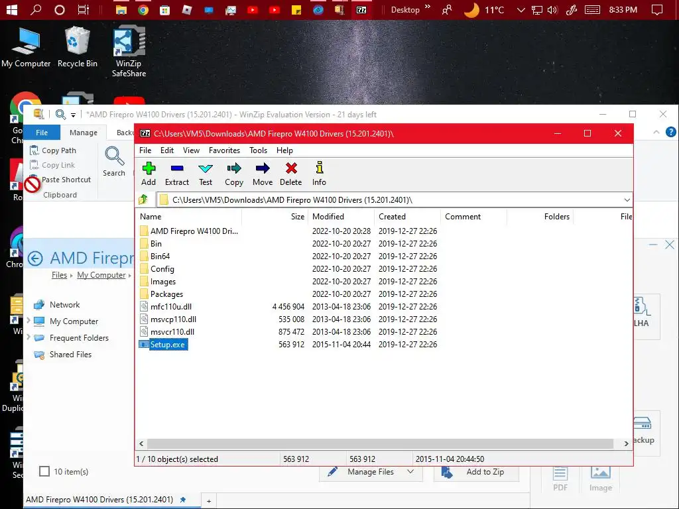Open WinZip quick access toolbar dropdown
This screenshot has width=679, height=509.
(x=73, y=115)
